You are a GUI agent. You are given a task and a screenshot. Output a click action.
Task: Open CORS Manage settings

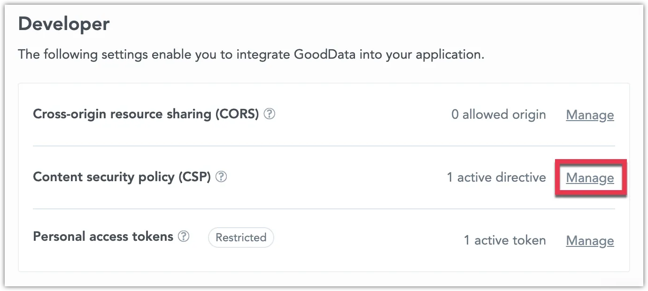[590, 115]
